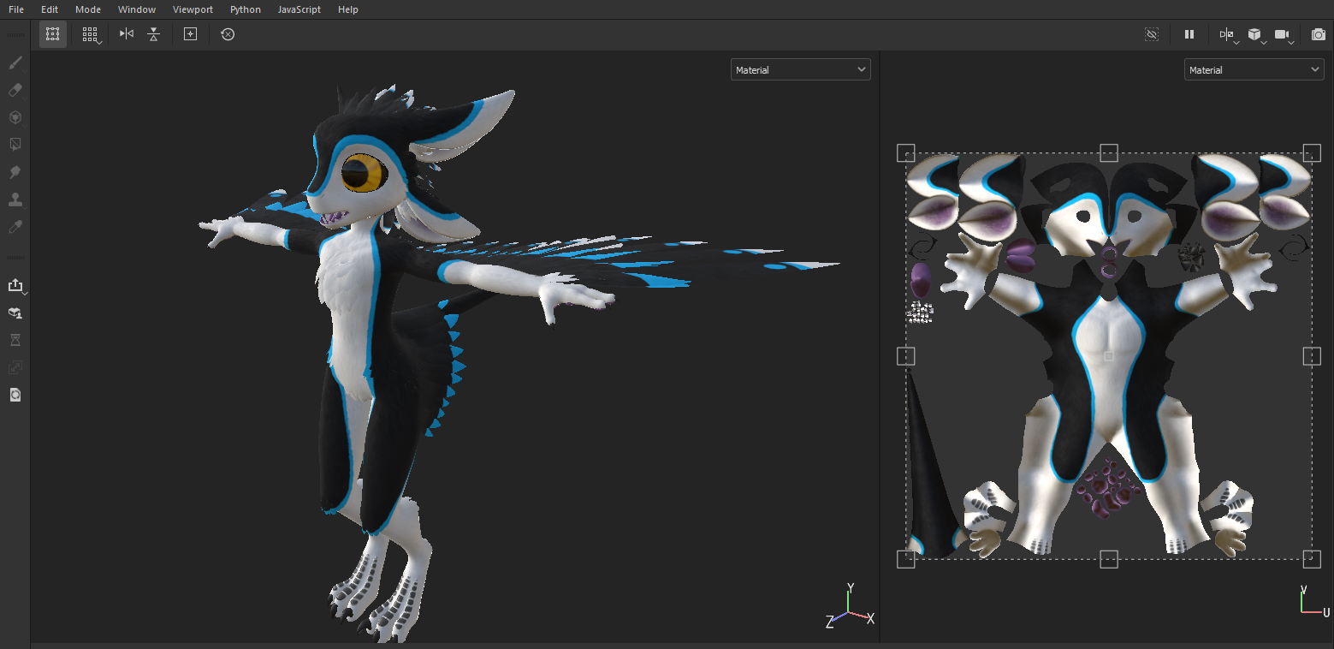Image resolution: width=1334 pixels, height=649 pixels.
Task: Click the camera screenshot icon
Action: (1319, 34)
